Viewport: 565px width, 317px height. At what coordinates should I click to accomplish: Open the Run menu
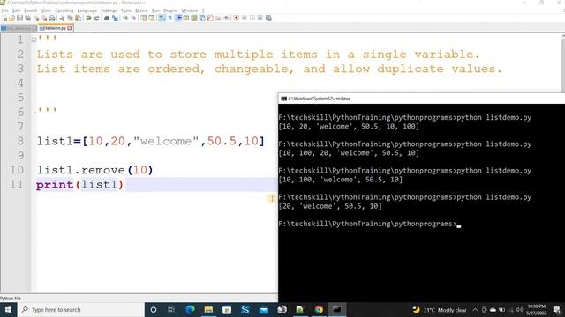pyautogui.click(x=155, y=11)
